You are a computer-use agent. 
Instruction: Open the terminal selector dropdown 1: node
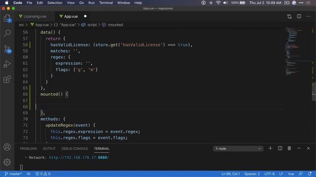point(238,148)
